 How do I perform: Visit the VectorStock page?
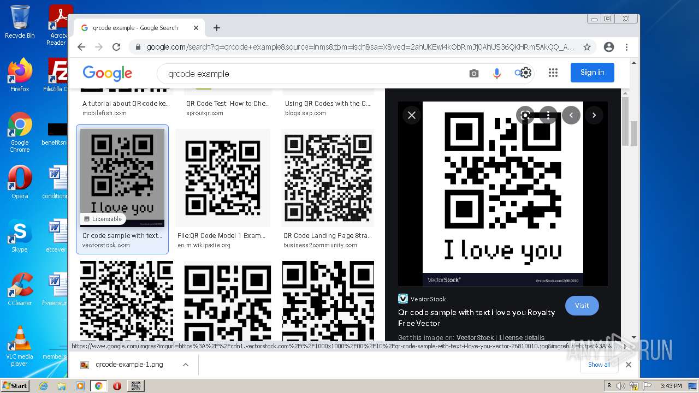pyautogui.click(x=582, y=306)
